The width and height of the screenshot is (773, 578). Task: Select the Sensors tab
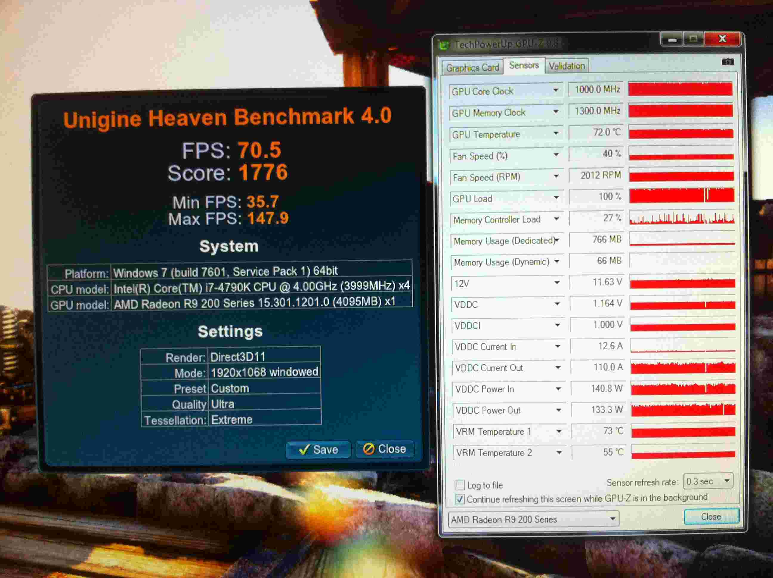click(x=524, y=65)
